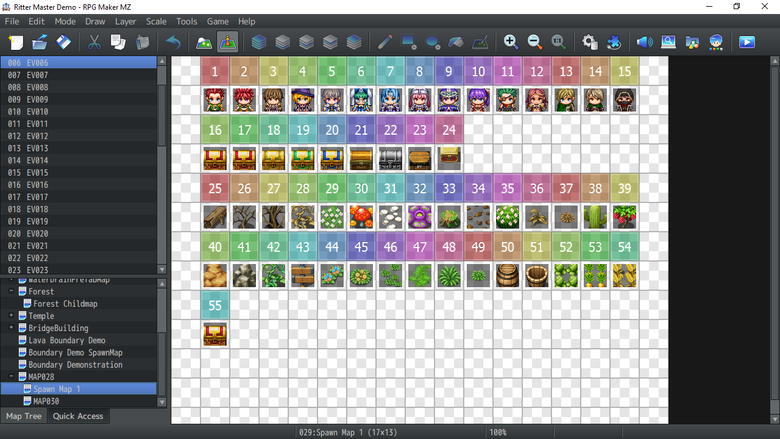Select the Flood Fill tool
This screenshot has width=780, height=439.
[x=456, y=42]
